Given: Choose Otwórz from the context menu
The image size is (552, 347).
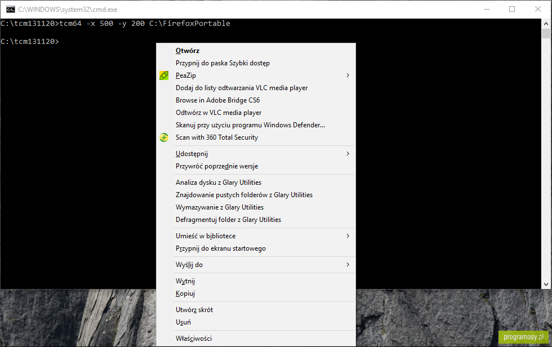Looking at the screenshot, I should coord(256,51).
